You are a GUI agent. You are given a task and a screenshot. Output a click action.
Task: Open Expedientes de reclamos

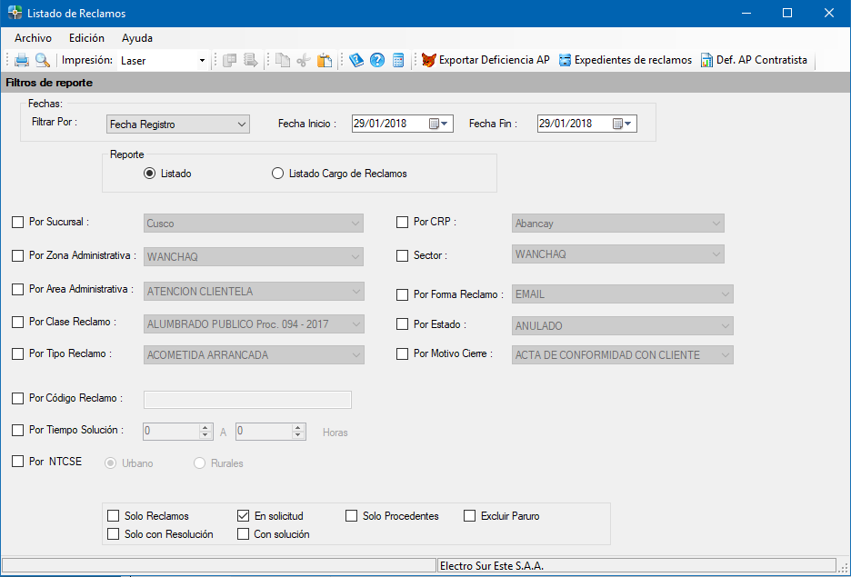click(x=626, y=61)
